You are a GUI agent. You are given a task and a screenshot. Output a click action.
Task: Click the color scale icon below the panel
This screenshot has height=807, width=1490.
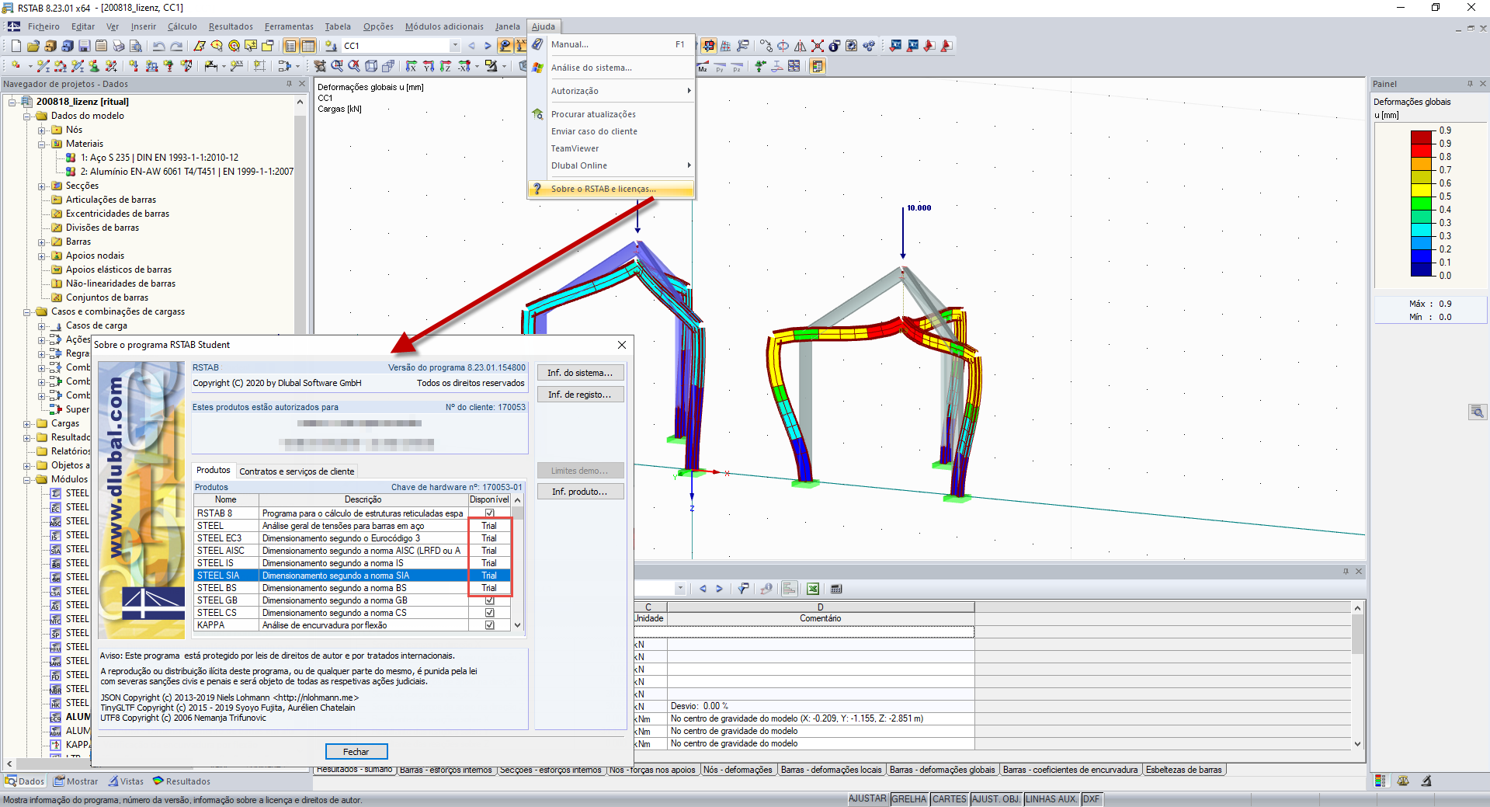(x=1381, y=781)
